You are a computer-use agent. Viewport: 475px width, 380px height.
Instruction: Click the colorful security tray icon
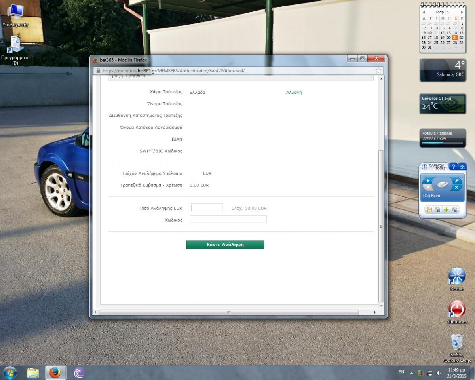421,373
